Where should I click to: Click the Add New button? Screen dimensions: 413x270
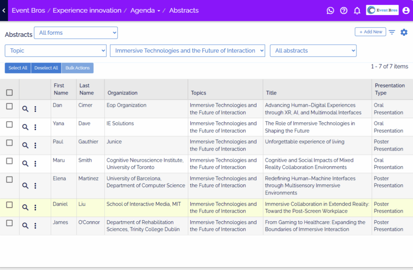point(370,32)
